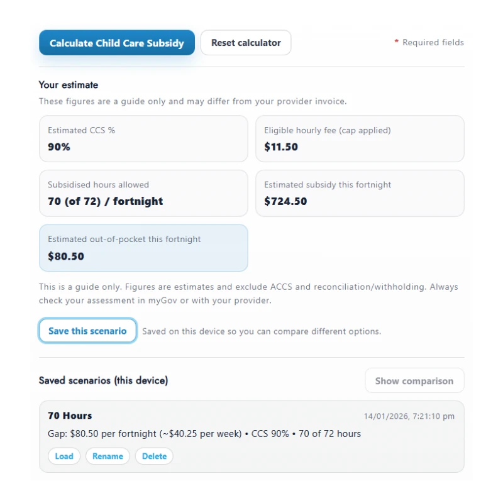Click the Saved scenarios heading
This screenshot has height=503, width=503.
pyautogui.click(x=103, y=380)
